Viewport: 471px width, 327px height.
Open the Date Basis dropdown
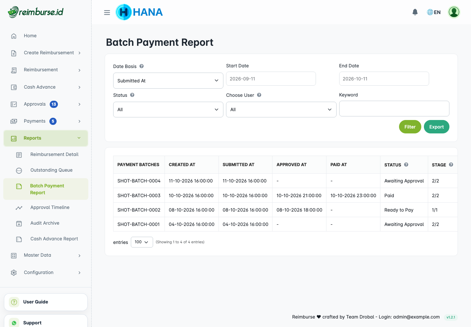168,80
